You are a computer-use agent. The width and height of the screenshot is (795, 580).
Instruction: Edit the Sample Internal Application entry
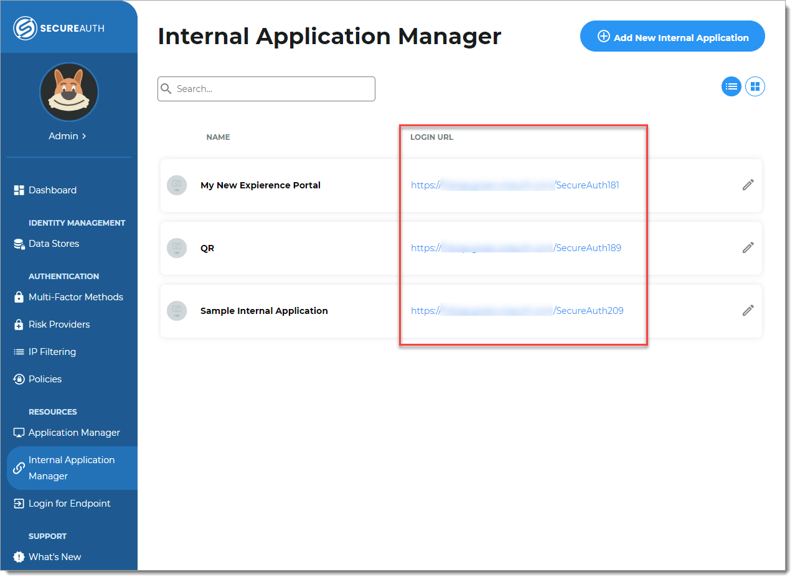click(x=748, y=310)
